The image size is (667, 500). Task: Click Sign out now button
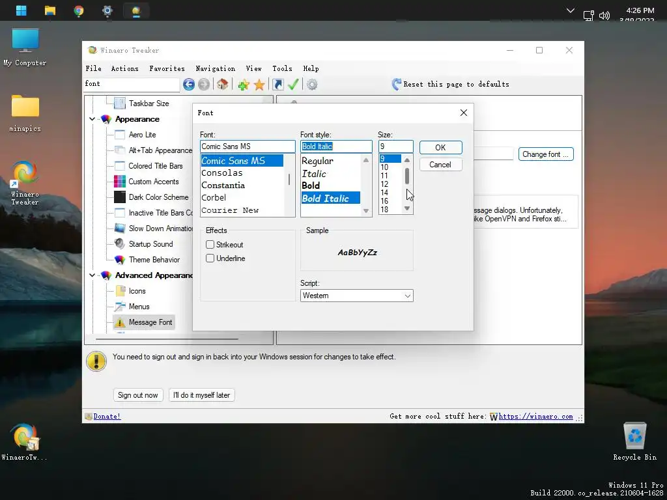tap(138, 395)
